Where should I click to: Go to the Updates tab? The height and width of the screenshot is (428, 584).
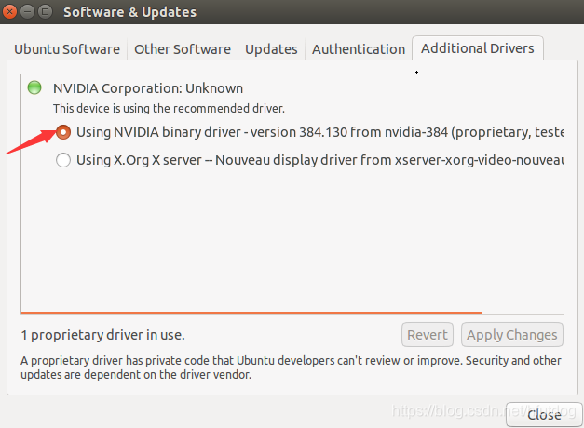click(271, 49)
